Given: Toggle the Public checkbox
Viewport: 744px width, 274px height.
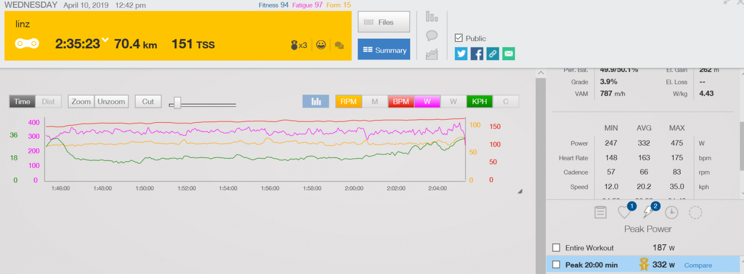Looking at the screenshot, I should (x=458, y=38).
